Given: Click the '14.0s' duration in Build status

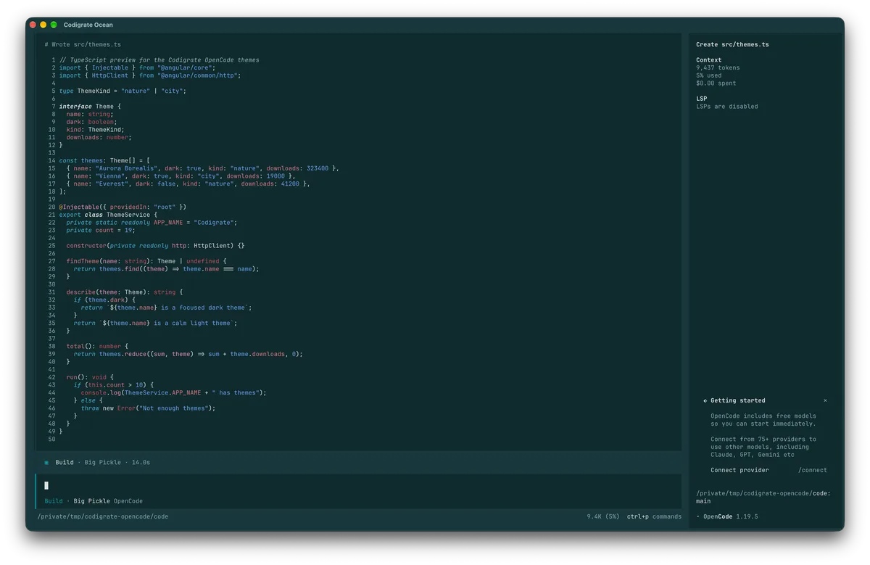Looking at the screenshot, I should (141, 463).
